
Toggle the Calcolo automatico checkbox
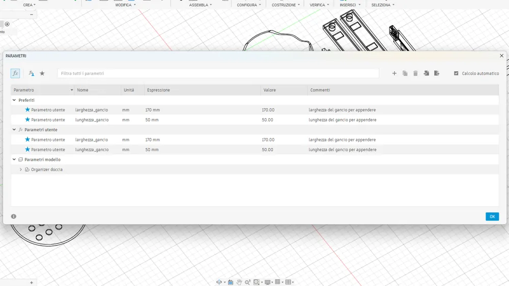click(x=456, y=73)
